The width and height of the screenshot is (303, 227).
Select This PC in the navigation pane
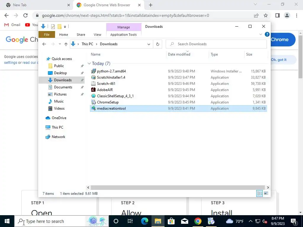[57, 127]
